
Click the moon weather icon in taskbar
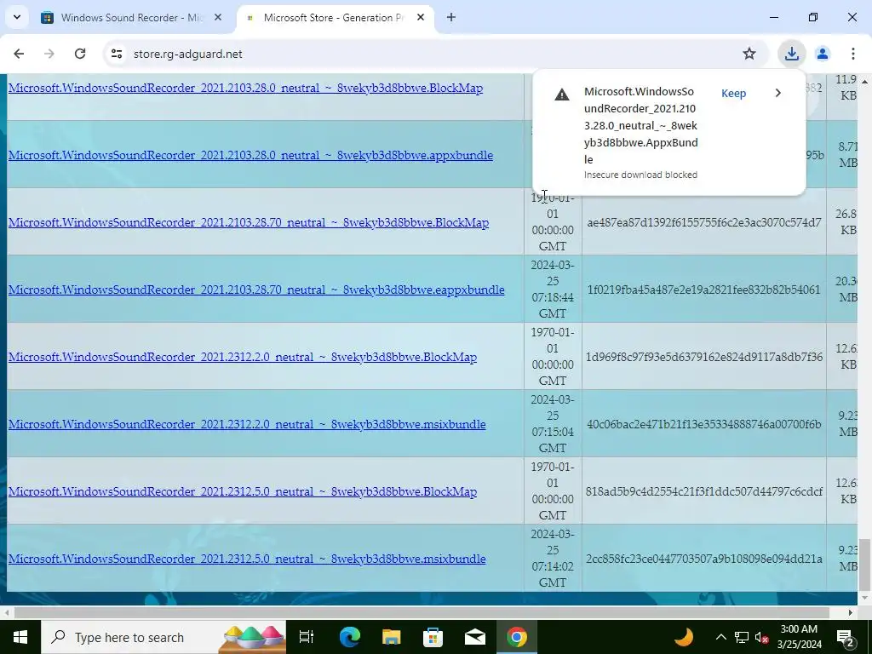tap(684, 637)
